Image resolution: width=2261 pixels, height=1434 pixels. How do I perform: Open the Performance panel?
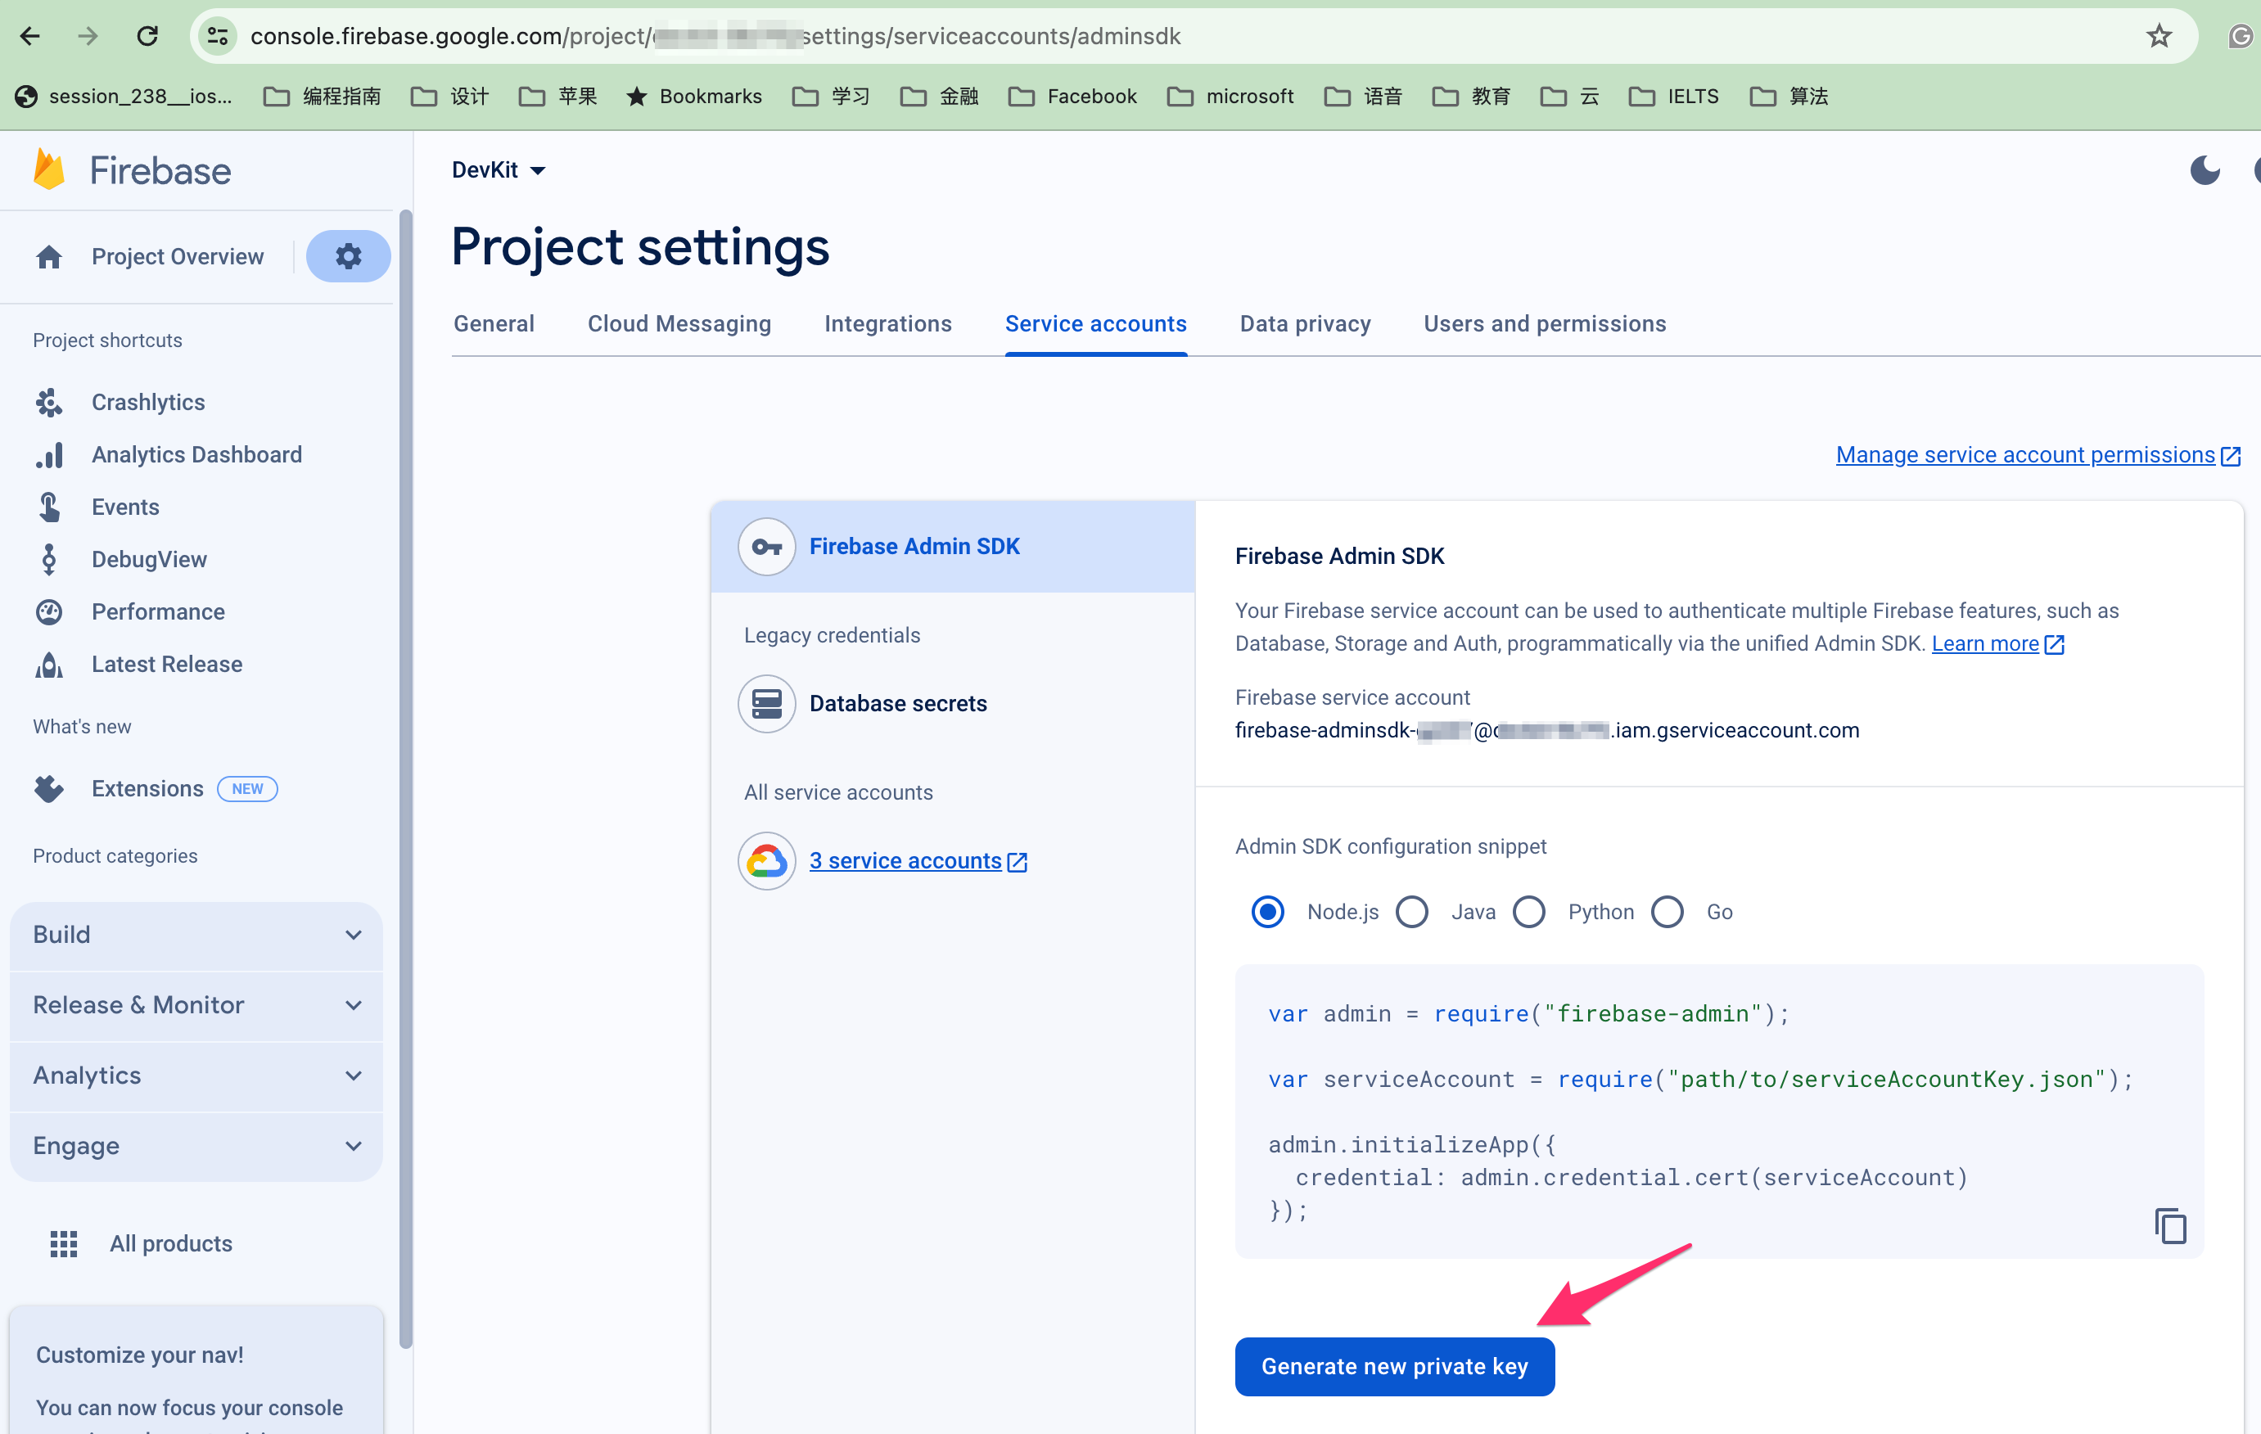(157, 611)
